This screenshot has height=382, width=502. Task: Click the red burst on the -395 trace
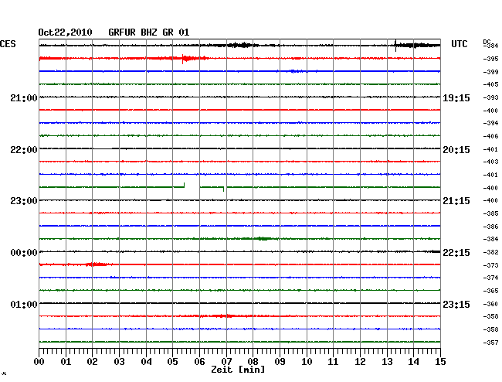[x=191, y=58]
